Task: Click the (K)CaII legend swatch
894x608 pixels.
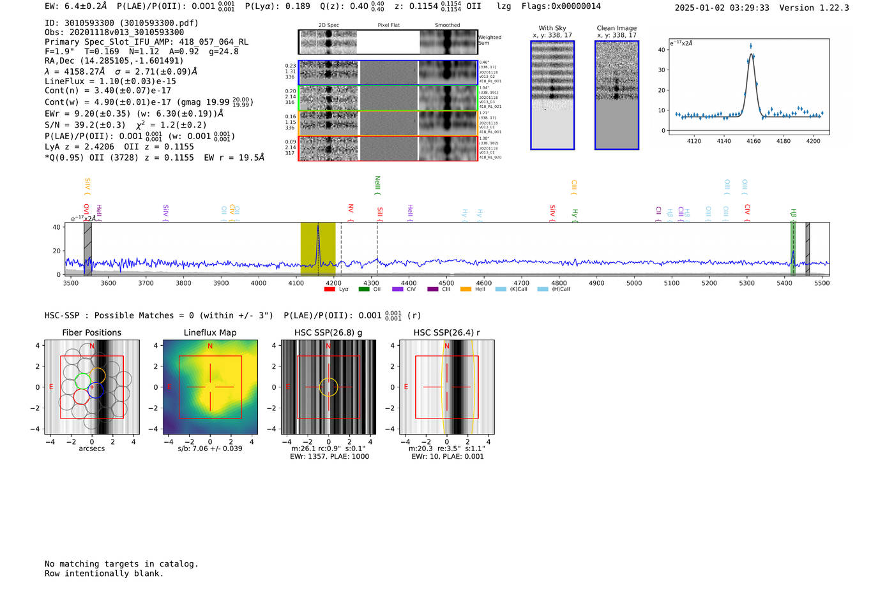Action: (x=501, y=289)
